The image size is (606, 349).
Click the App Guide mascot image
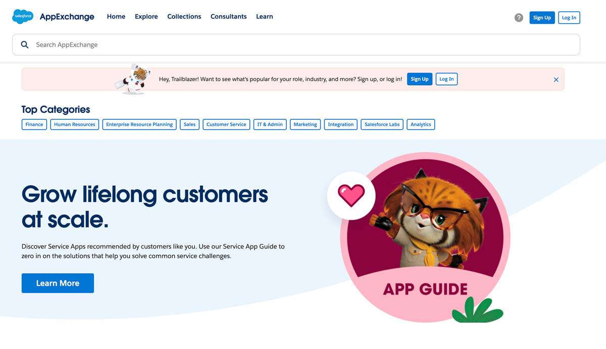425,237
